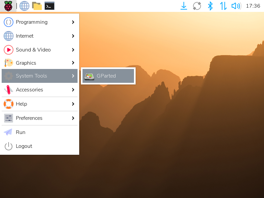Expand the Graphics submenu arrow
Viewport: 264px width, 198px height.
point(73,63)
